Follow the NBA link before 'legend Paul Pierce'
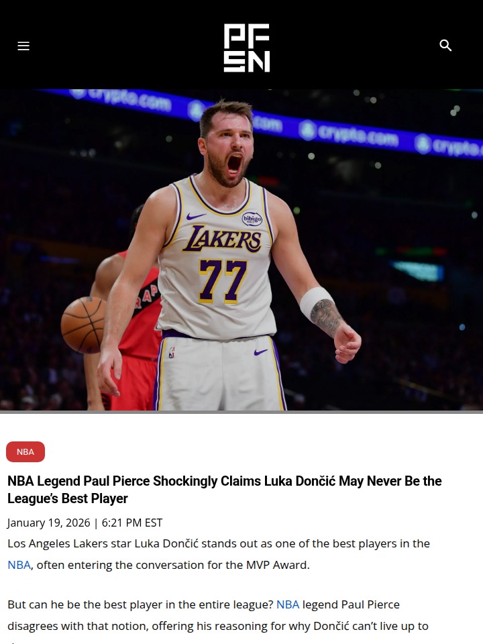Image resolution: width=483 pixels, height=644 pixels. (x=288, y=604)
